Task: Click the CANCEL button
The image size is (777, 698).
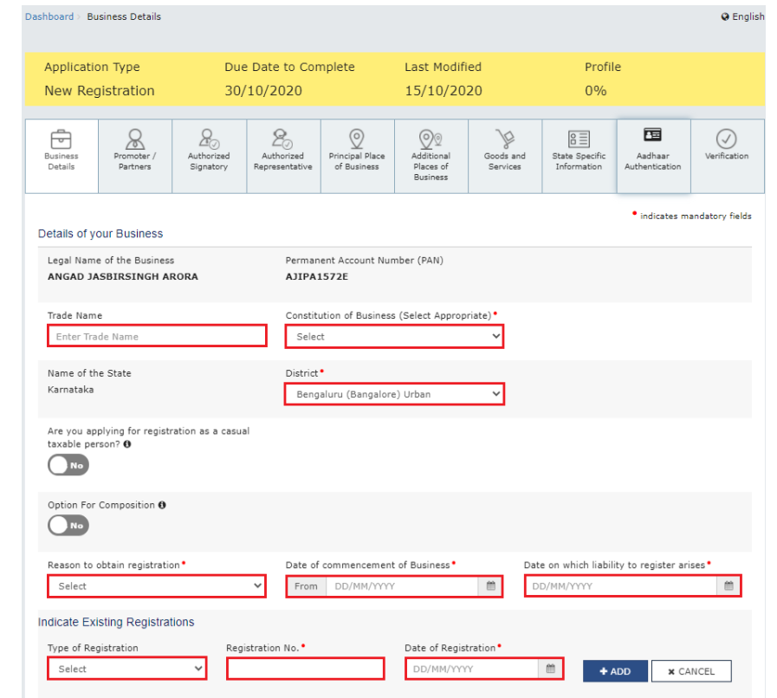Action: click(x=691, y=671)
